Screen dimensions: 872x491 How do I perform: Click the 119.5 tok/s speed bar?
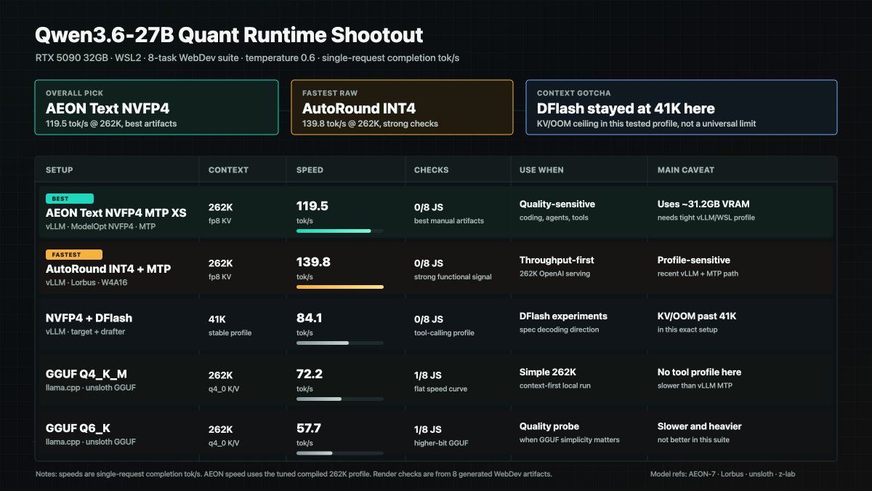point(340,231)
